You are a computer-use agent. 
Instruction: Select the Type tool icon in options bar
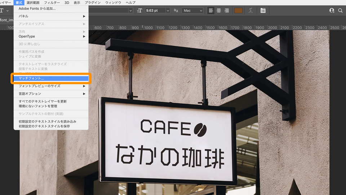tap(2, 10)
